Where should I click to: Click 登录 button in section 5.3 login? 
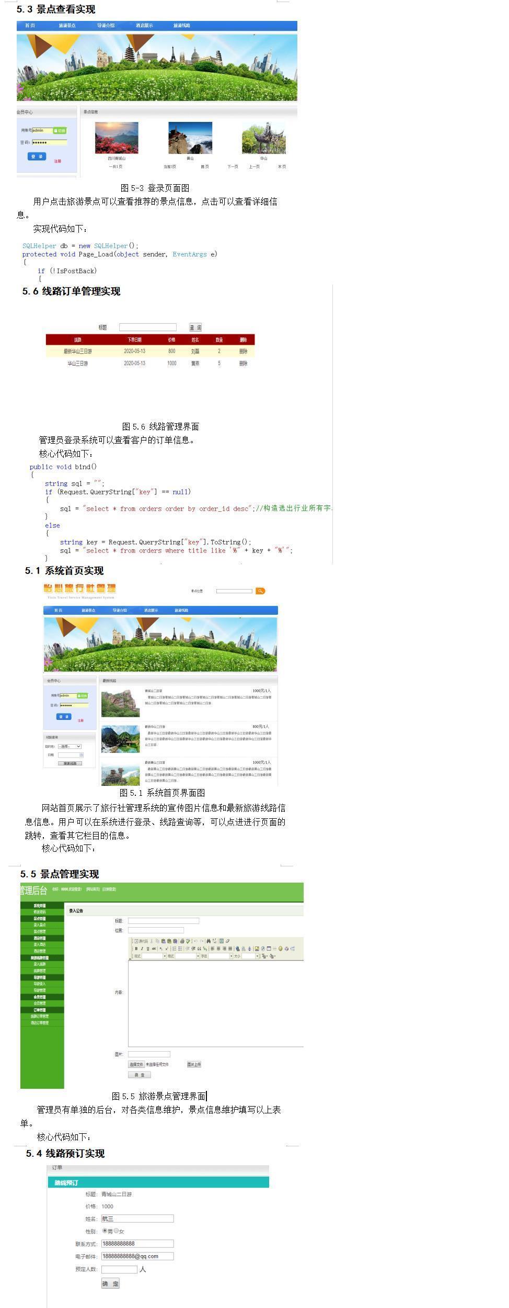[37, 156]
